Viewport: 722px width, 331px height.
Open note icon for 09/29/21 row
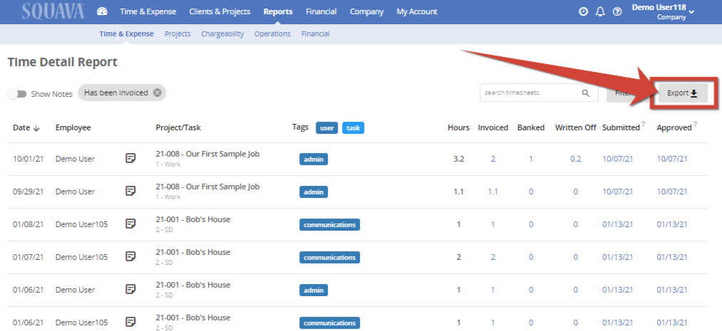pyautogui.click(x=130, y=191)
